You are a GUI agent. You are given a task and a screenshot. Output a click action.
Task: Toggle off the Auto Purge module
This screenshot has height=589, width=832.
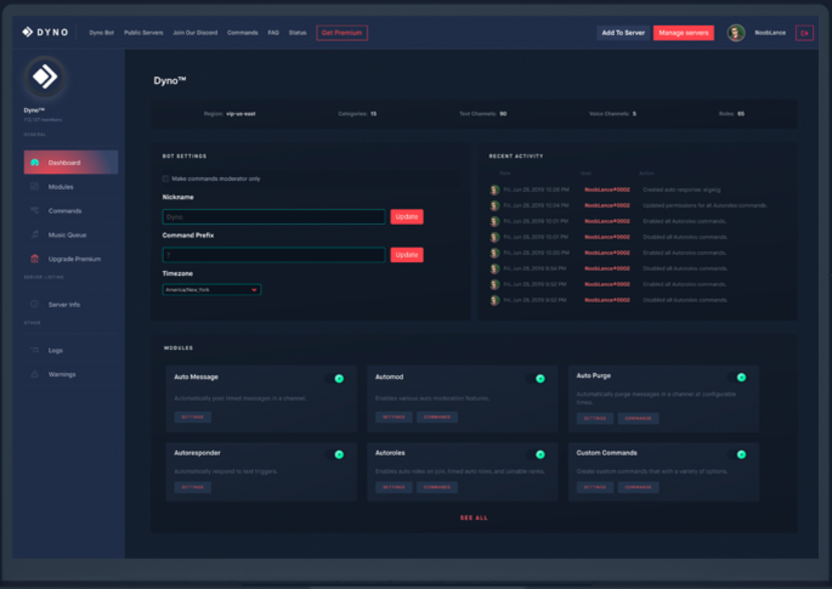pyautogui.click(x=740, y=377)
